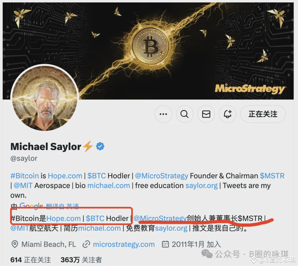Viewport: 298px width, 266px height.
Task: Open direct message envelope icon
Action: click(x=206, y=114)
